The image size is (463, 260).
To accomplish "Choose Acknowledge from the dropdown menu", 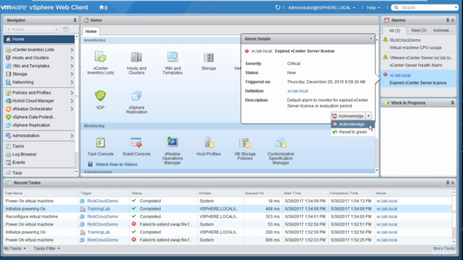I will (x=352, y=124).
